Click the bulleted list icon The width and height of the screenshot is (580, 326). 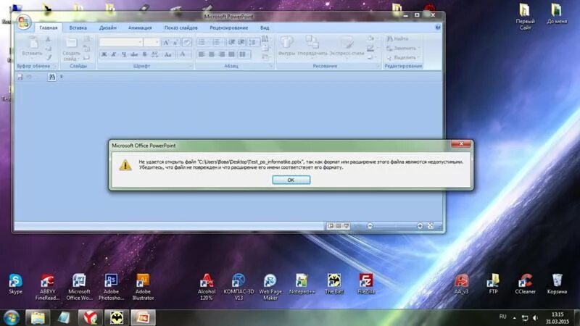click(x=203, y=43)
